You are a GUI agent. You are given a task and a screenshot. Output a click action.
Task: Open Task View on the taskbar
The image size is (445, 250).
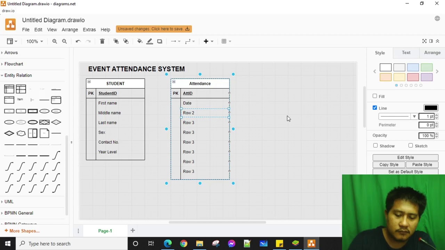tap(151, 243)
